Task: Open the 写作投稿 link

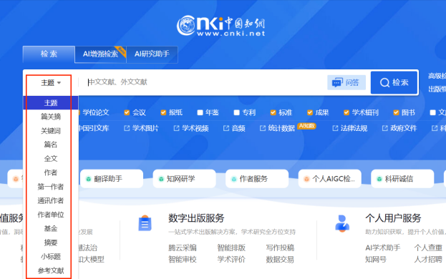Action: point(280,248)
